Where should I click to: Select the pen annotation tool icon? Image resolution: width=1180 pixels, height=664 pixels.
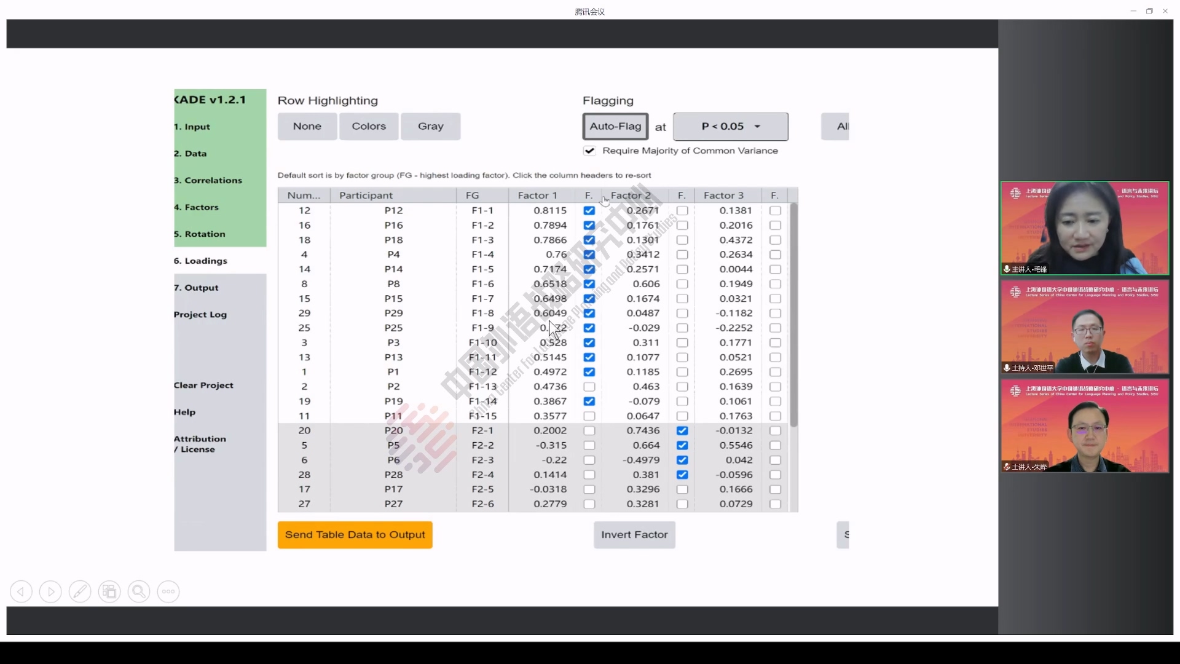(80, 591)
